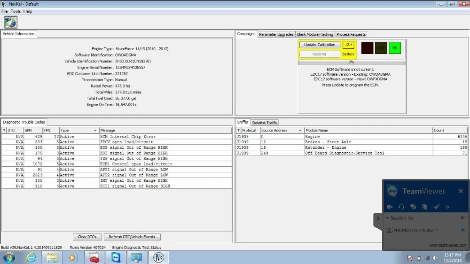Click the remote control arrow beside PMC MB2

[x=462, y=230]
